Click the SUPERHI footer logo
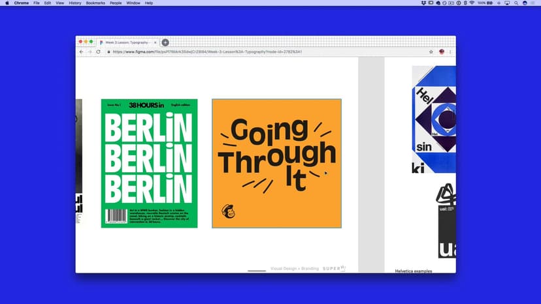The height and width of the screenshot is (304, 541). [x=334, y=268]
